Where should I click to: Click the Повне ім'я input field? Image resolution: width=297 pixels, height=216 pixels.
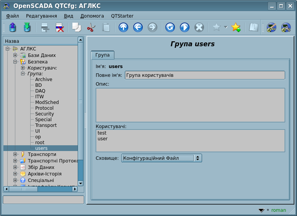(205, 75)
